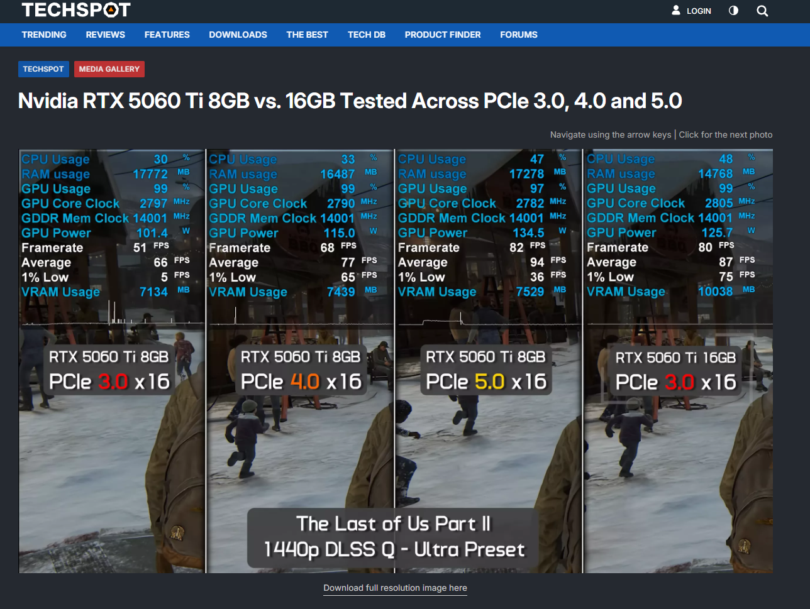810x609 pixels.
Task: Click the Nvidia RTX 5060 Ti article title
Action: 350,101
